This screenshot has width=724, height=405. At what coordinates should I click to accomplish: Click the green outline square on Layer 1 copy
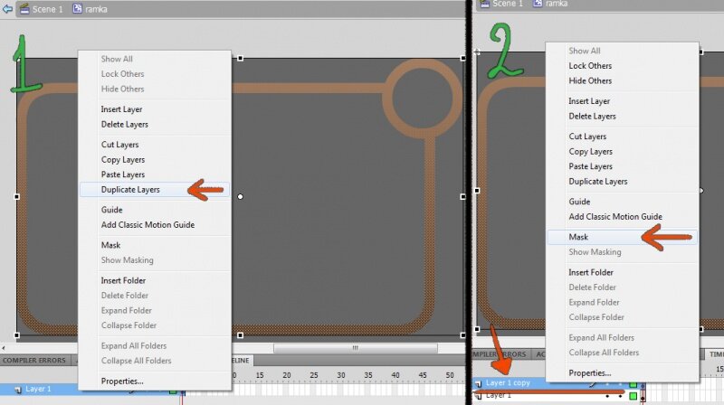coord(633,384)
